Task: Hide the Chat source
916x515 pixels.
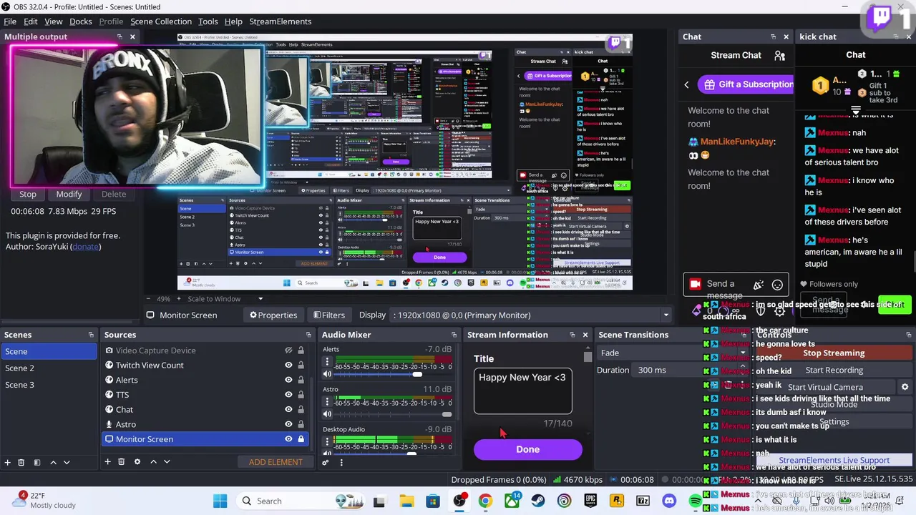Action: pyautogui.click(x=288, y=409)
